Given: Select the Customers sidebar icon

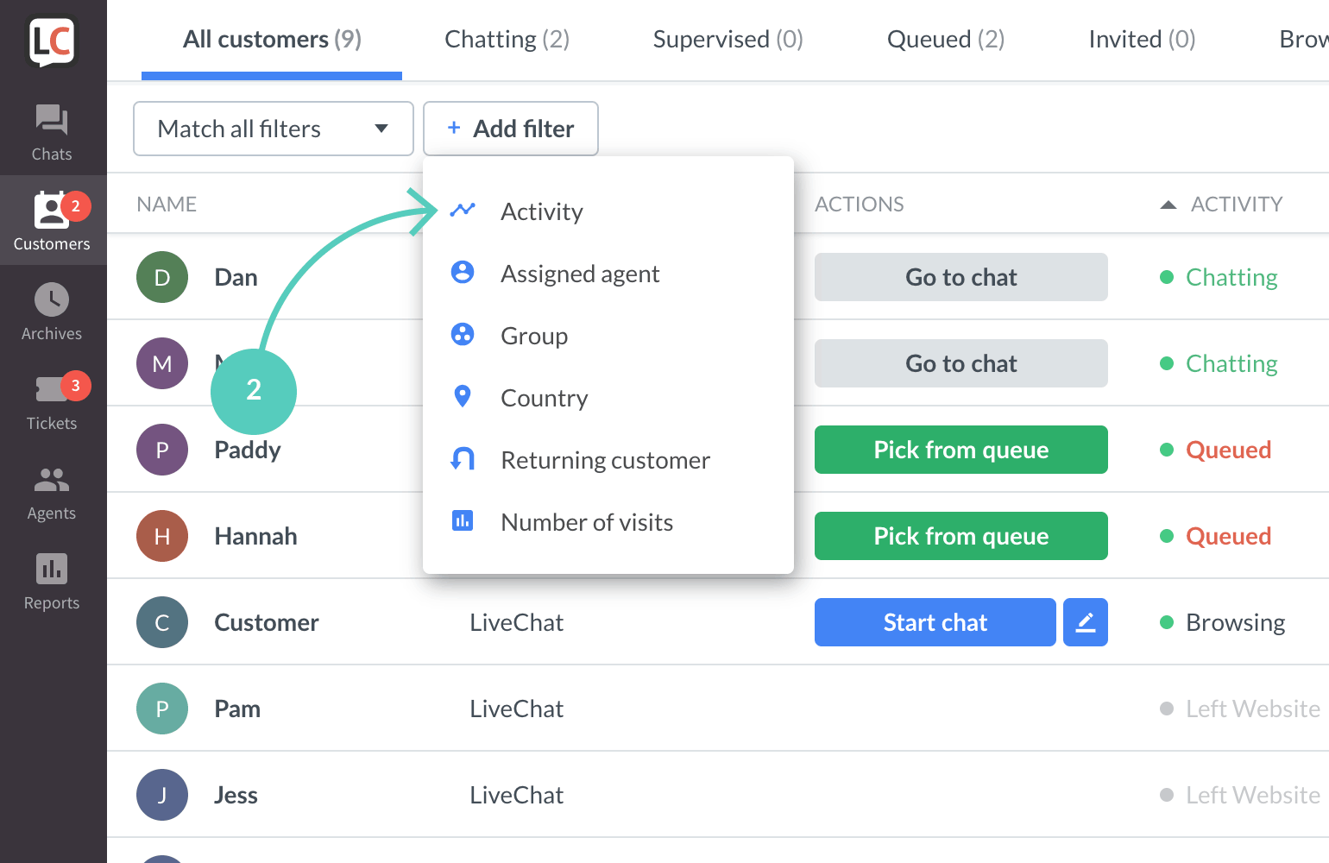Looking at the screenshot, I should point(52,222).
